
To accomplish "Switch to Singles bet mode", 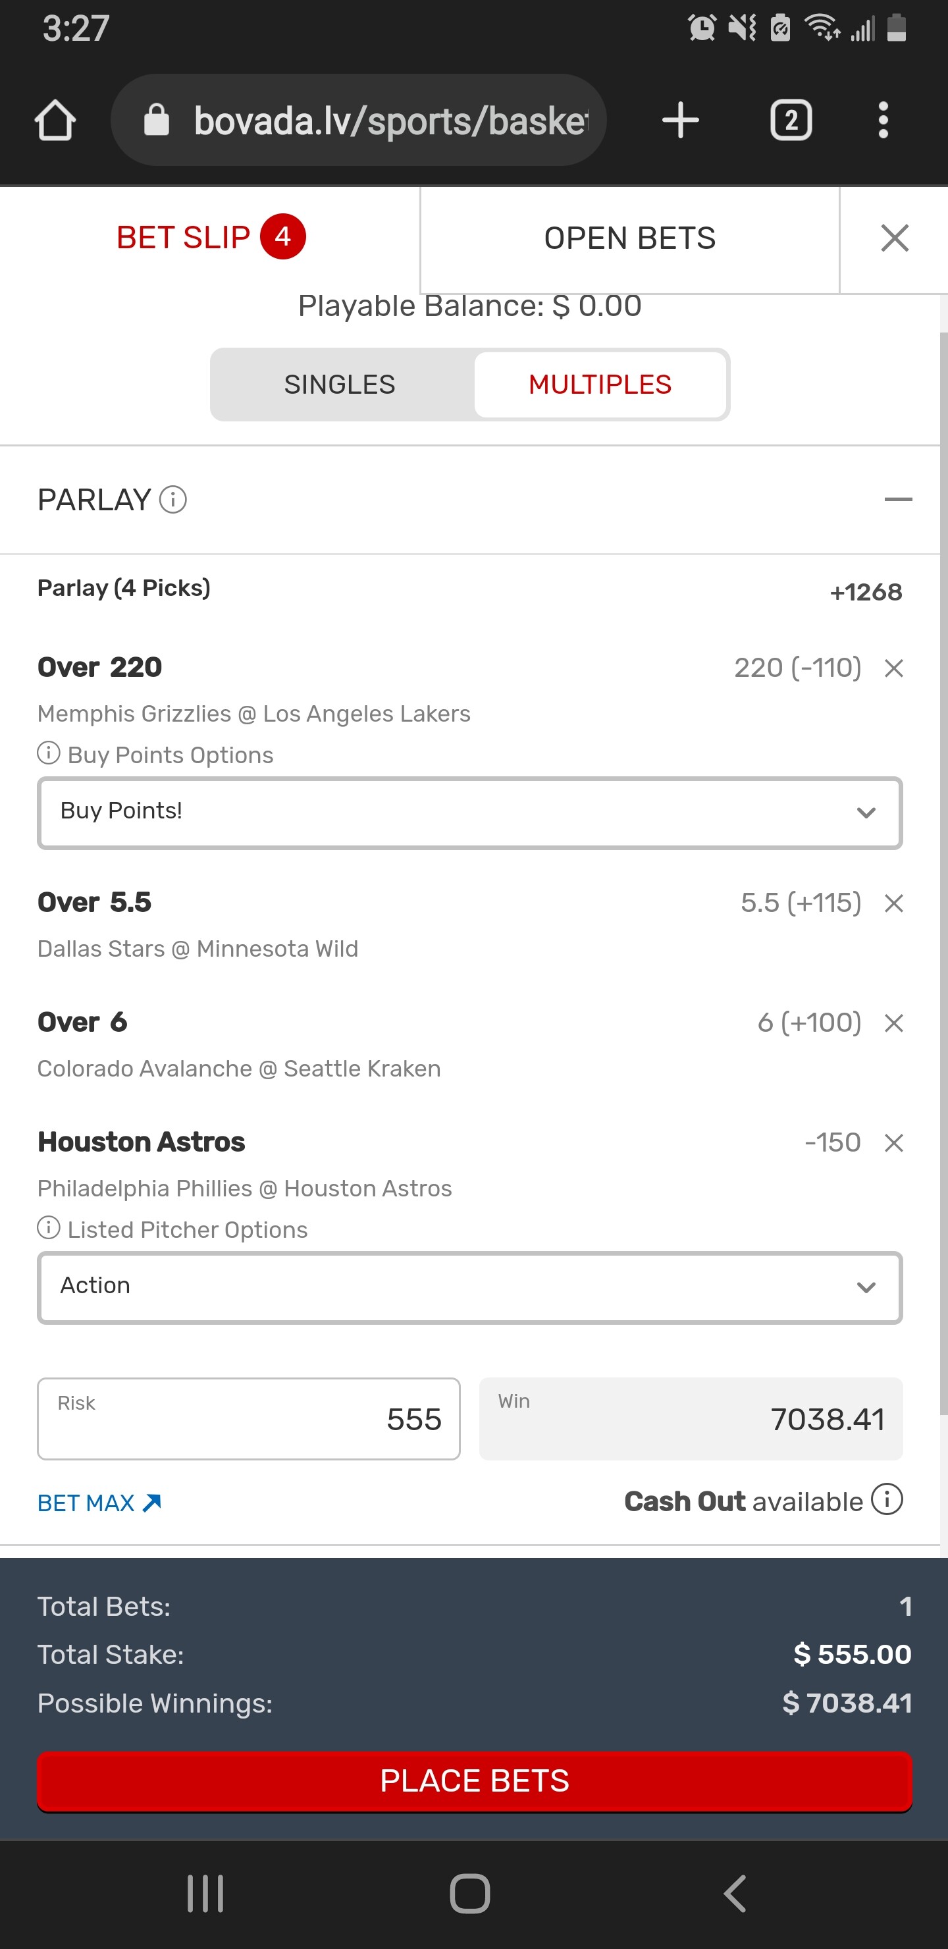I will point(340,385).
